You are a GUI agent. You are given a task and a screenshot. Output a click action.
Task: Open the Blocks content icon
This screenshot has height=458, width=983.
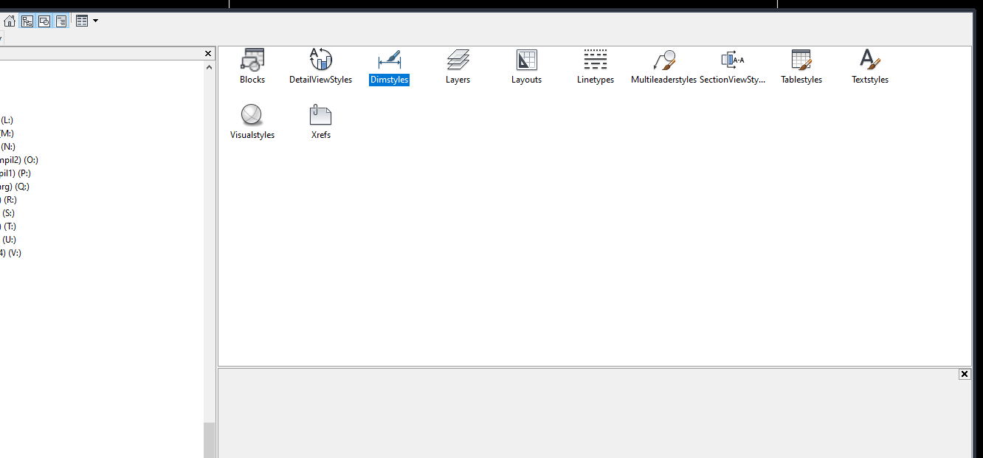[252, 66]
